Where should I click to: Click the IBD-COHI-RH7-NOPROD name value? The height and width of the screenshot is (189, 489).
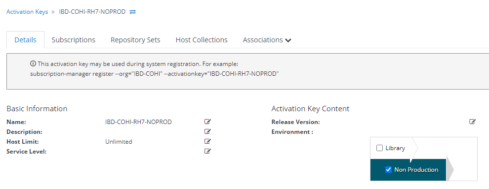(138, 122)
